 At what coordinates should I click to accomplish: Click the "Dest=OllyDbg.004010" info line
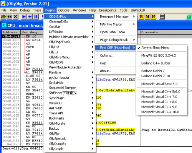[23, 148]
